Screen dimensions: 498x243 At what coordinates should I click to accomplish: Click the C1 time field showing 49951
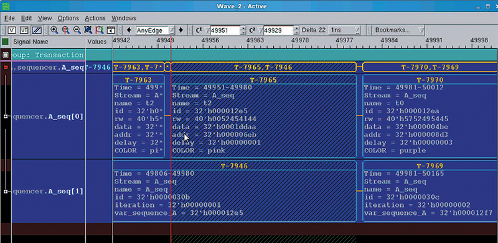tap(225, 30)
